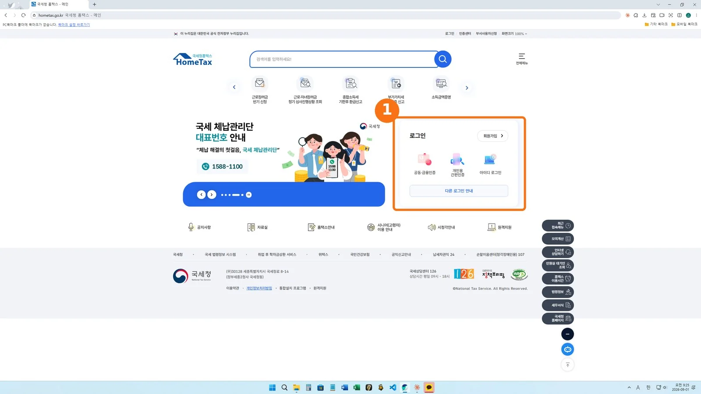This screenshot has height=394, width=701.
Task: Open 모의계산 side button
Action: pyautogui.click(x=558, y=239)
